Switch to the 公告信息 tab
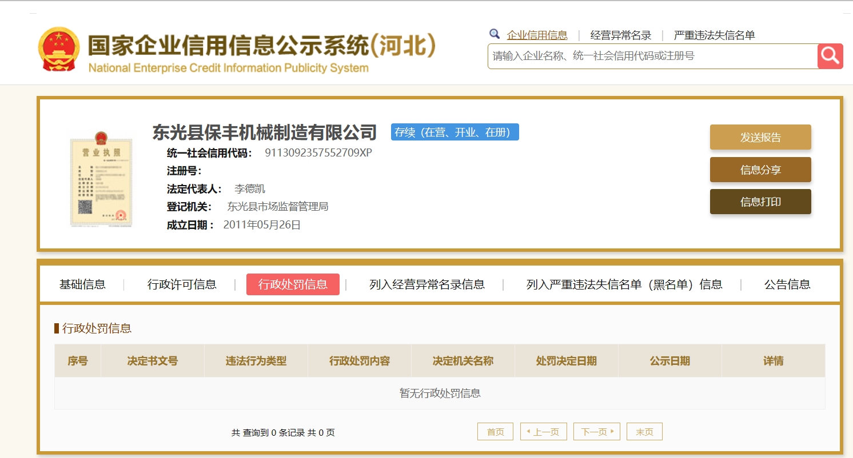Image resolution: width=853 pixels, height=458 pixels. coord(787,284)
